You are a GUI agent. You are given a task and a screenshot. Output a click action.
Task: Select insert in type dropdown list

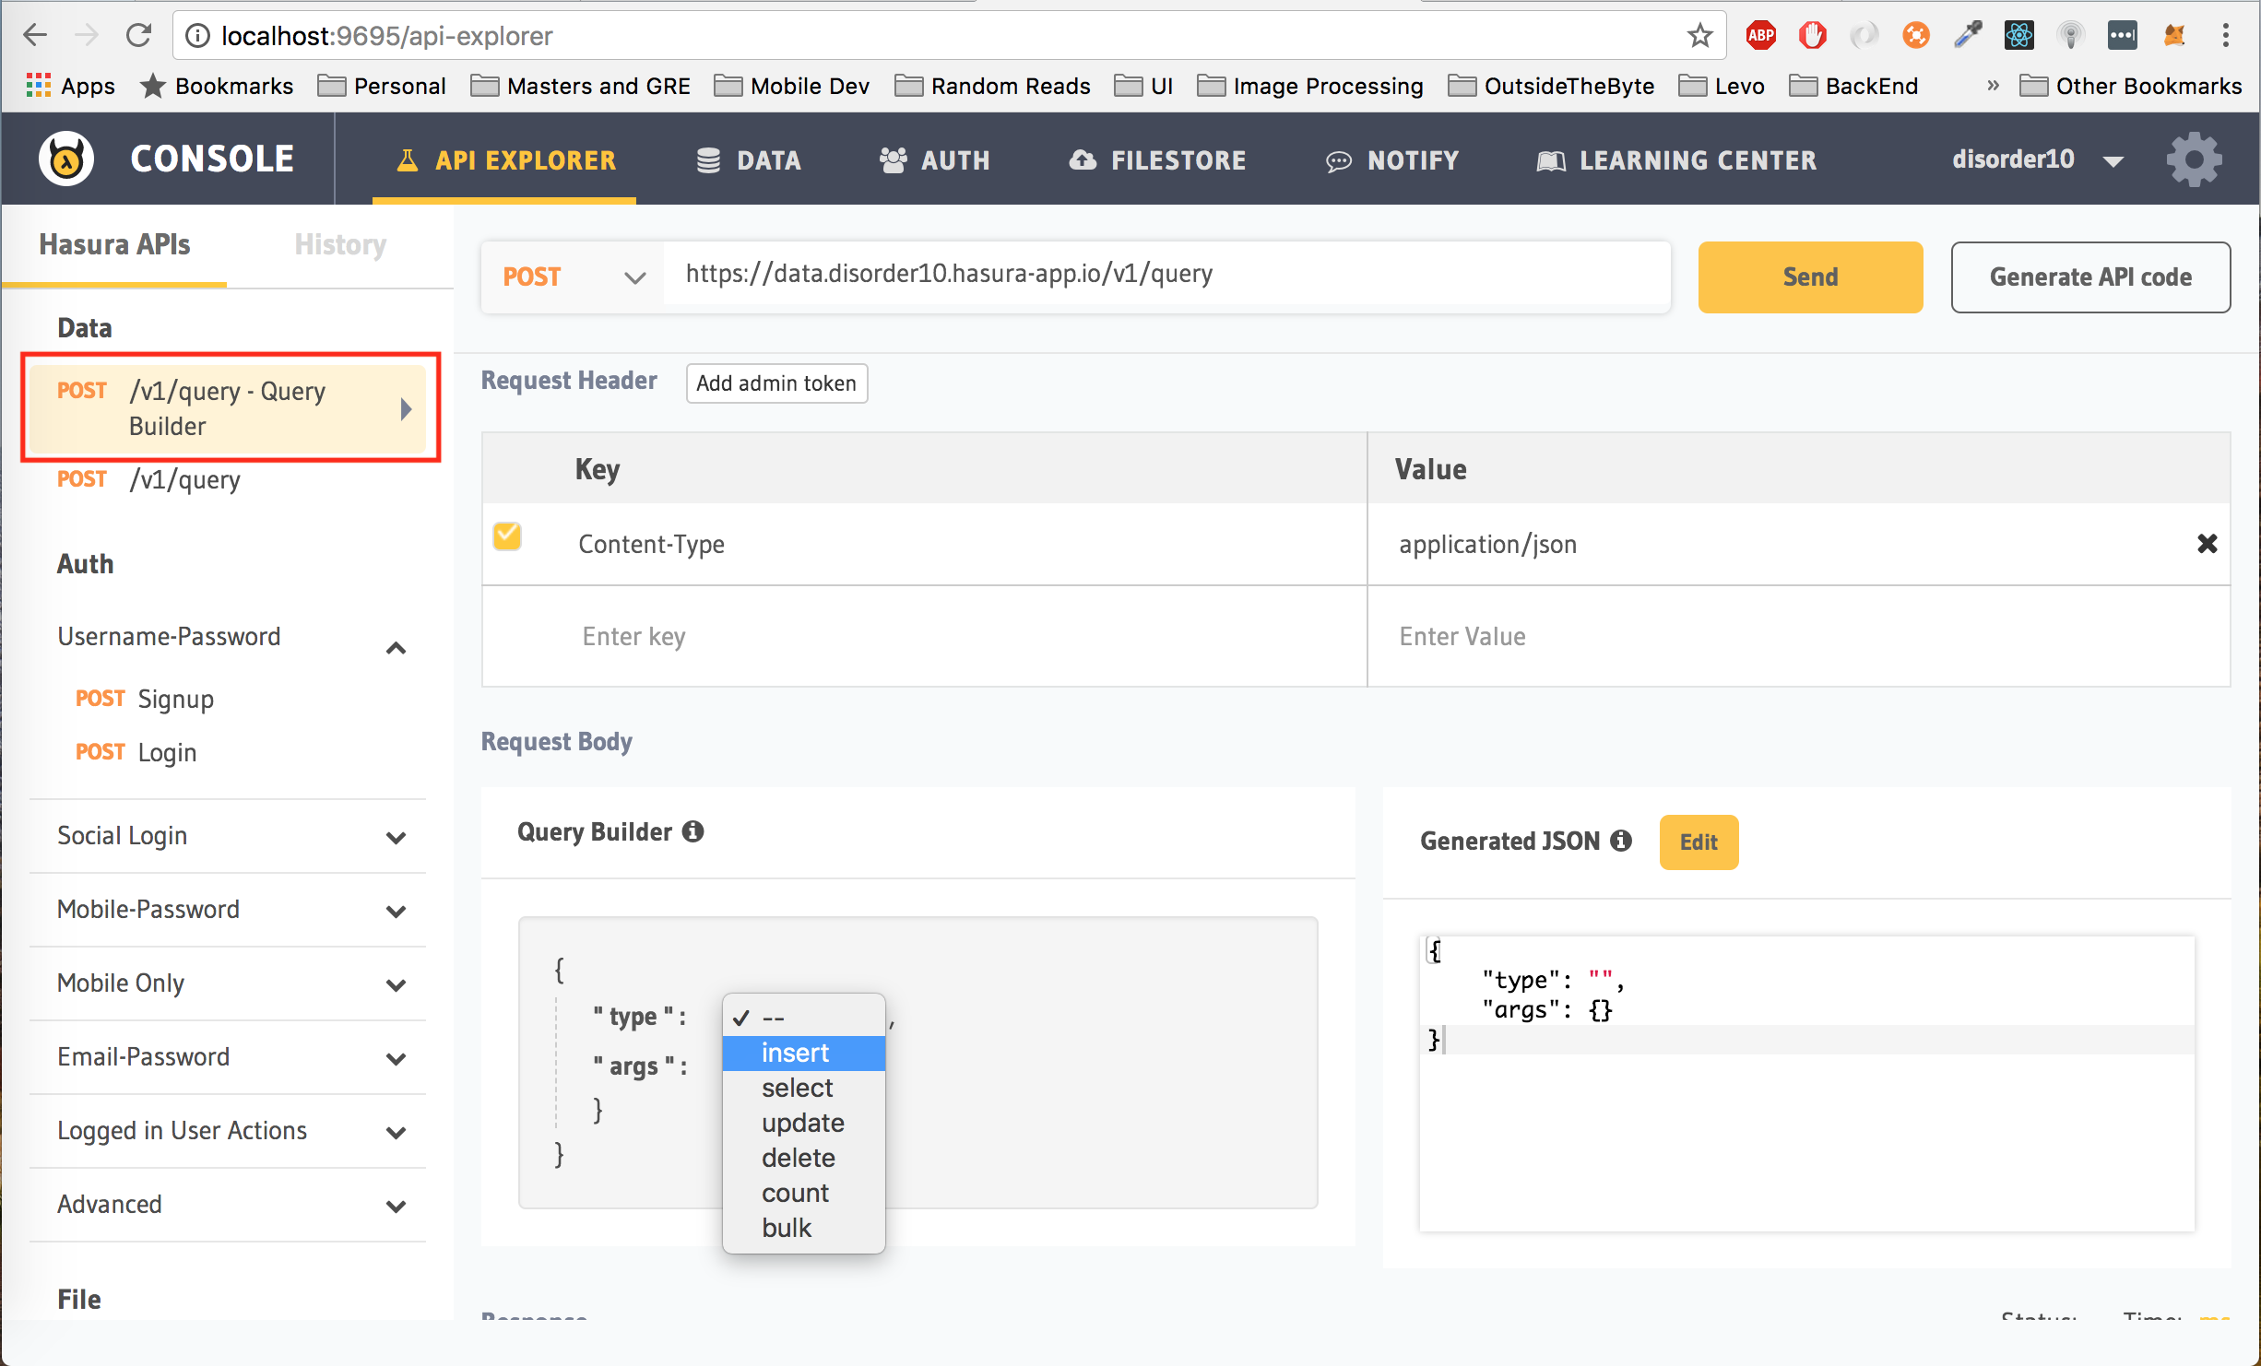coord(795,1053)
